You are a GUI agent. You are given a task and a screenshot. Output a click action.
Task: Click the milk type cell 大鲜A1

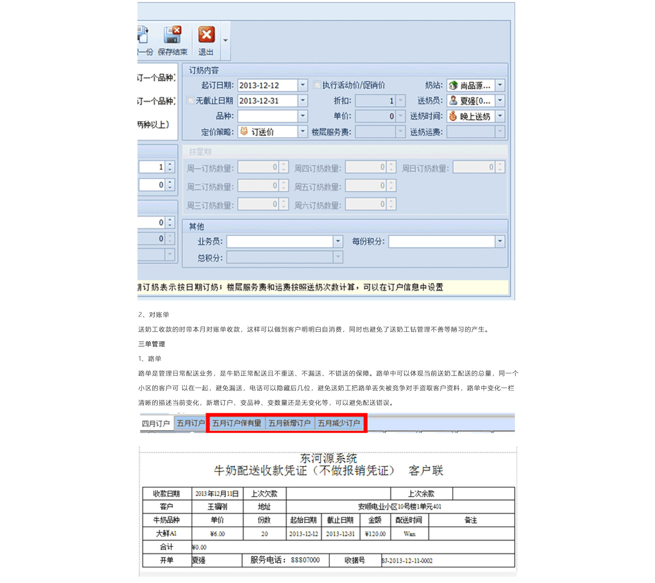(166, 533)
